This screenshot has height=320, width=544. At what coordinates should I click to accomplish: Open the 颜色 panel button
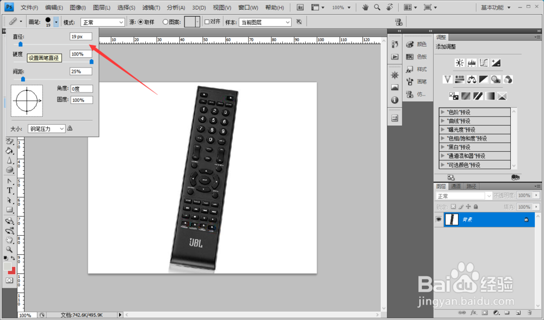point(416,45)
